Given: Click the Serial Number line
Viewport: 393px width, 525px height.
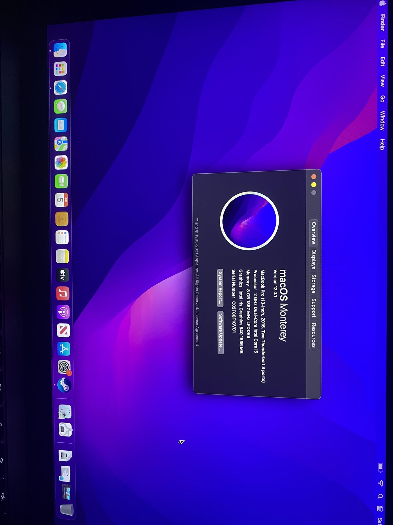Looking at the screenshot, I should tap(234, 301).
